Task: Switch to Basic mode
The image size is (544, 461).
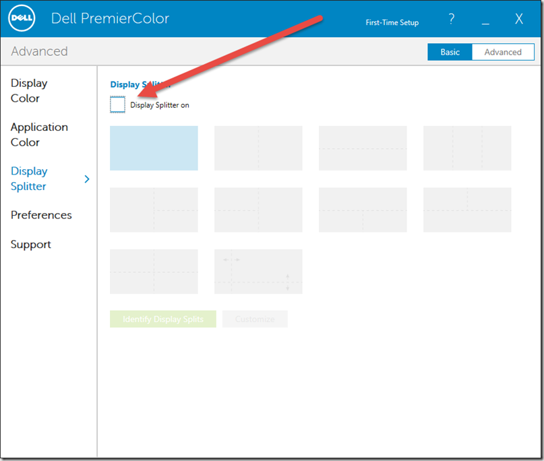Action: pyautogui.click(x=450, y=52)
